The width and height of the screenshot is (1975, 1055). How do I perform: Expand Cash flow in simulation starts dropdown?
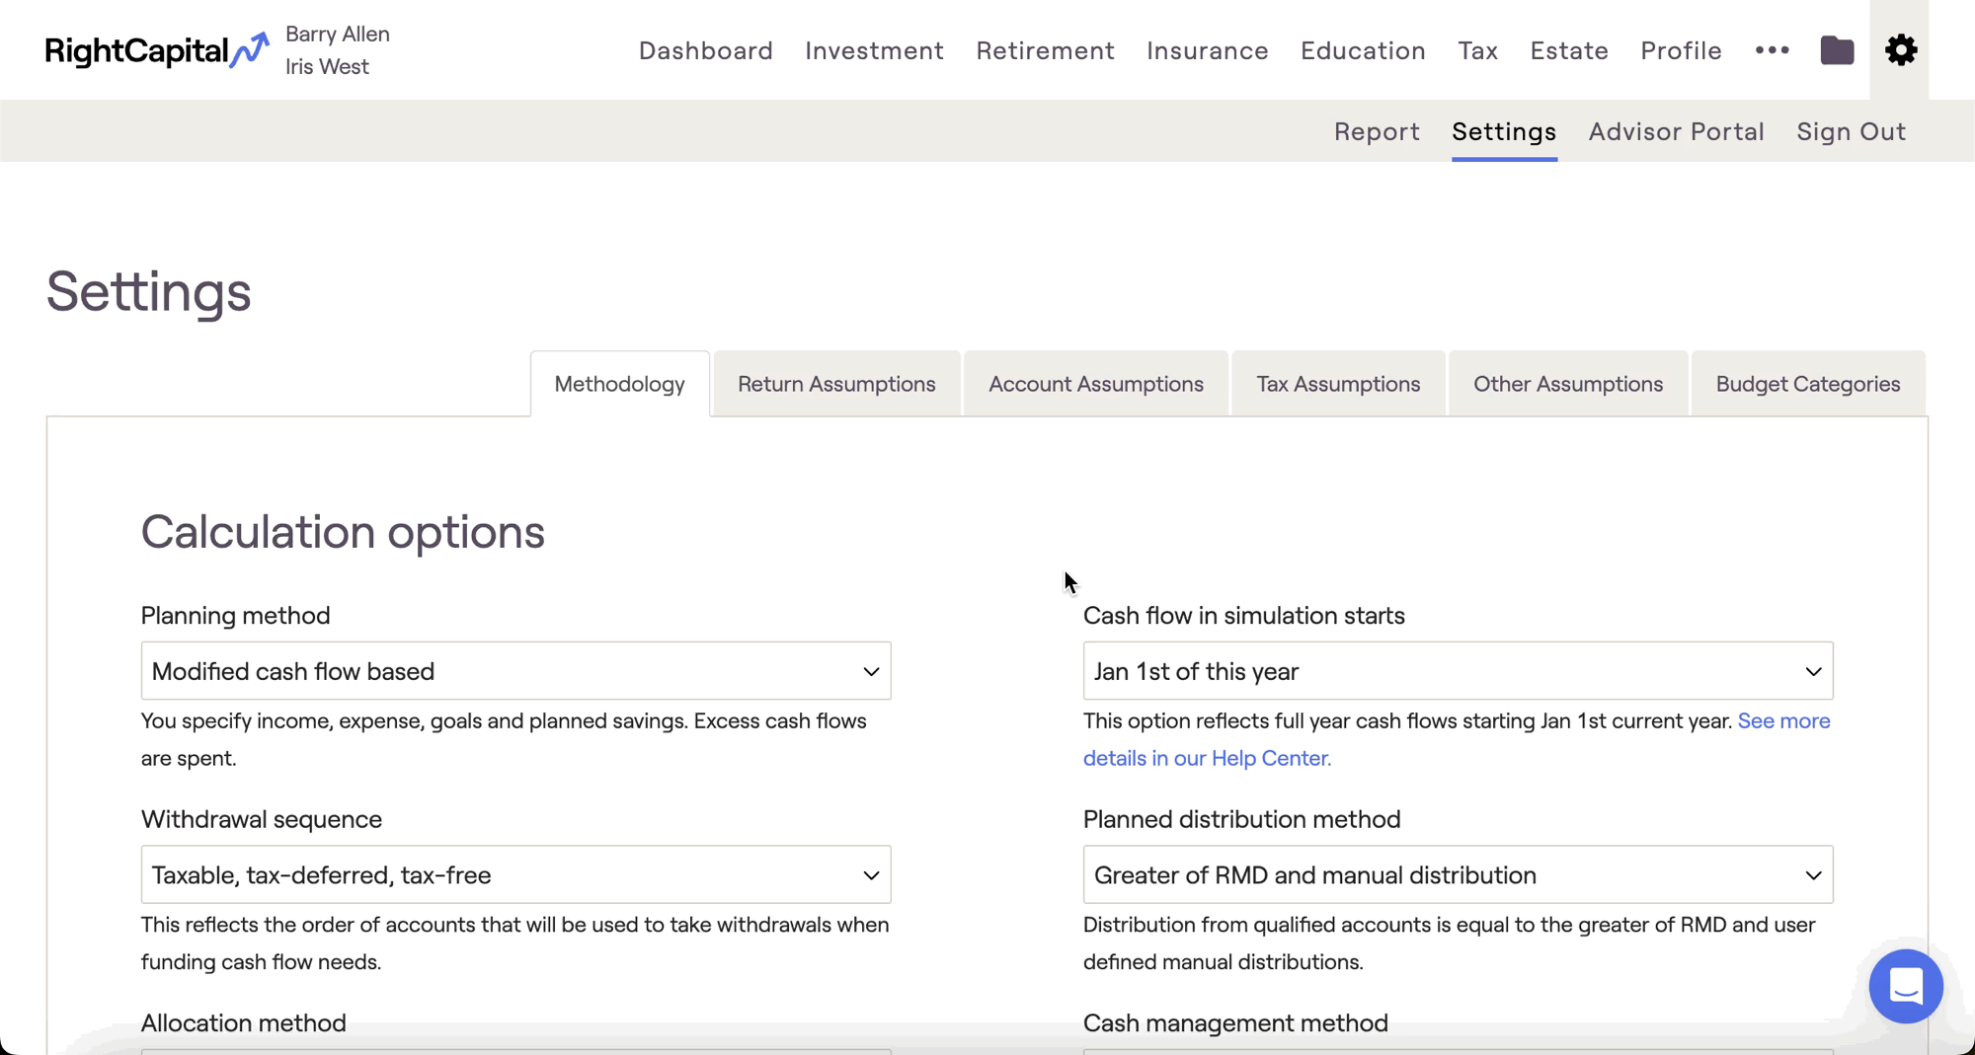(1458, 671)
